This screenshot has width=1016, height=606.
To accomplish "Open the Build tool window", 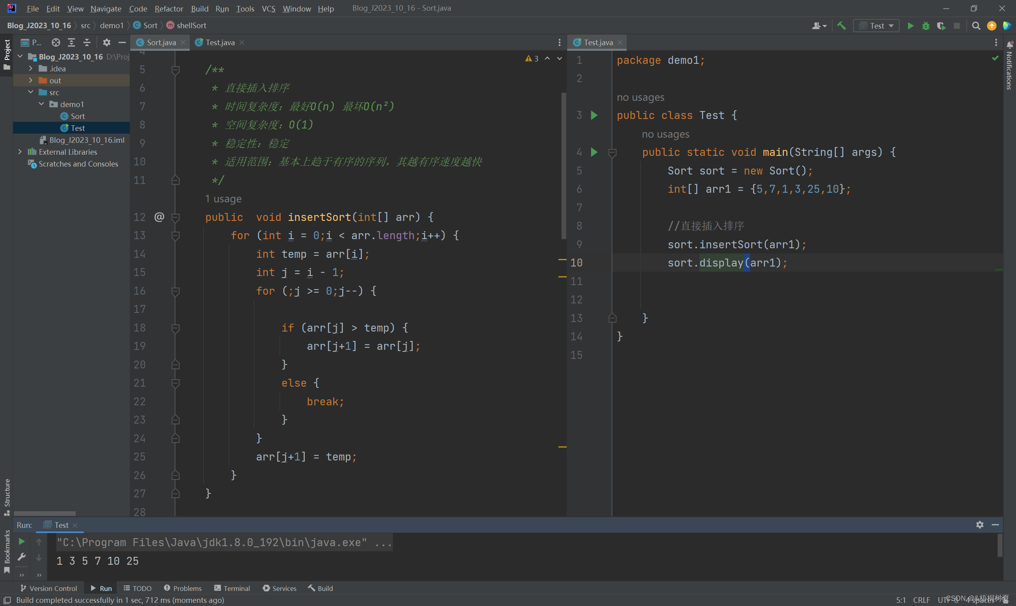I will tap(321, 588).
